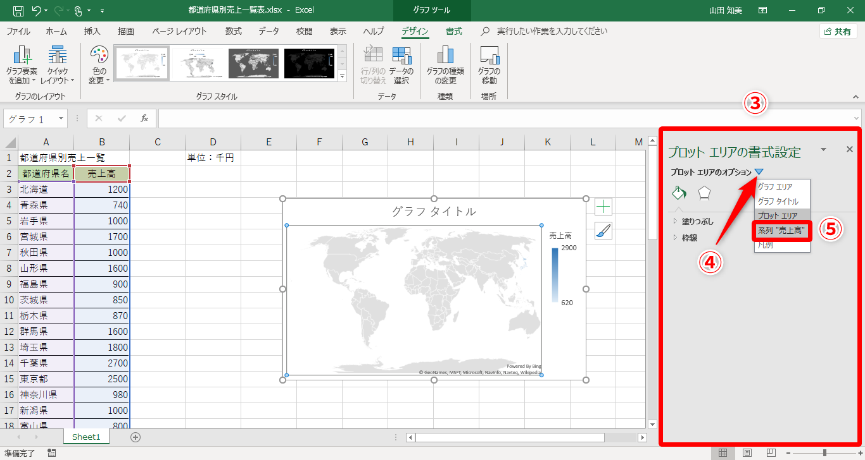Open ribbon display options icon

click(763, 10)
